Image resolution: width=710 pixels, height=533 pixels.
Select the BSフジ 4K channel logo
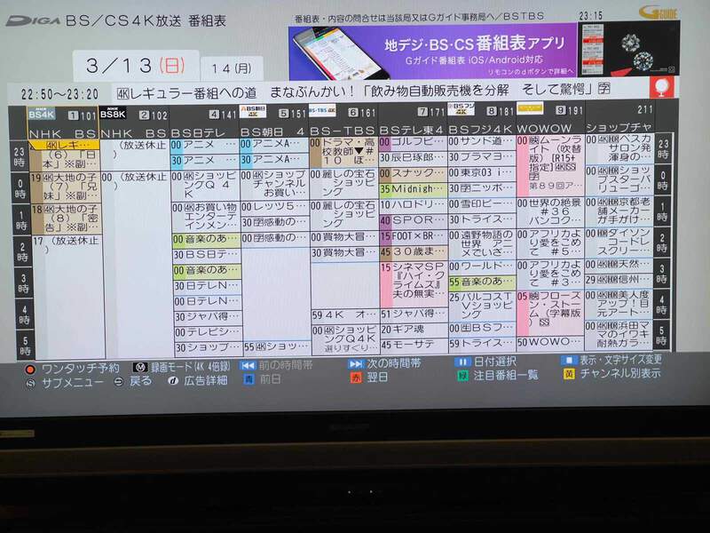461,108
